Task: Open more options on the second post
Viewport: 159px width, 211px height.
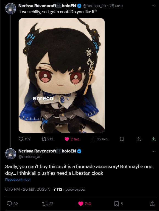Action: point(154,151)
